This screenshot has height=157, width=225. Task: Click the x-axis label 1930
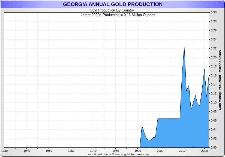[x=4, y=151]
